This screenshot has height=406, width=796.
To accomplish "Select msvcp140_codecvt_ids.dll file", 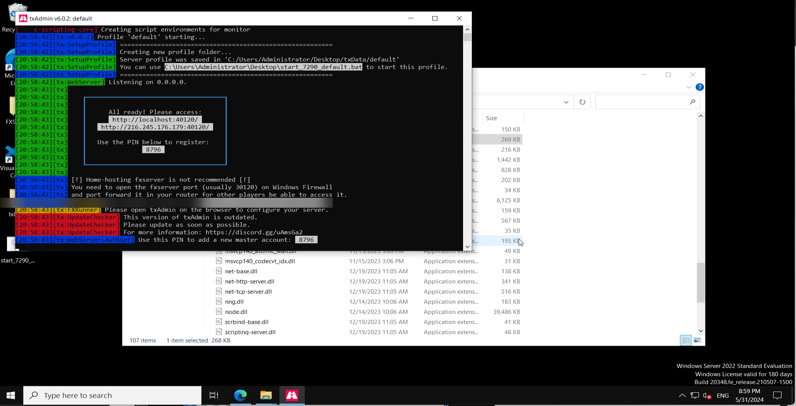I will 260,261.
